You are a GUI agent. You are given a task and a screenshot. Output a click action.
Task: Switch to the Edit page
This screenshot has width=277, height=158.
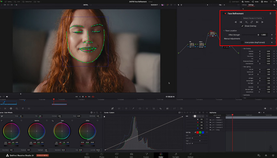click(131, 155)
